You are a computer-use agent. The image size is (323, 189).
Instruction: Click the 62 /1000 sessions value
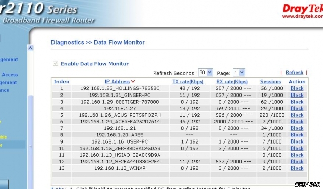coord(272,102)
